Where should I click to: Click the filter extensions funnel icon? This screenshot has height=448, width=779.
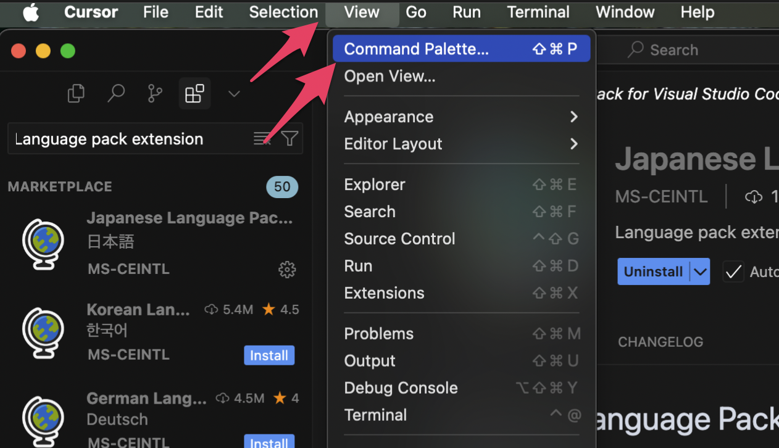[290, 139]
